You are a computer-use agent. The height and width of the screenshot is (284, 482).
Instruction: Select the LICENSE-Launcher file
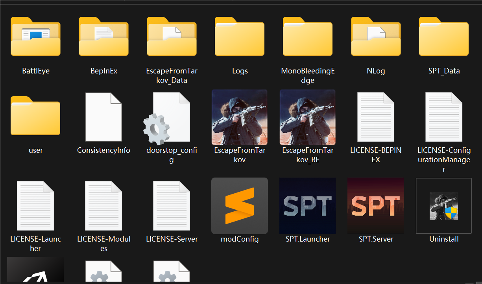coord(35,206)
